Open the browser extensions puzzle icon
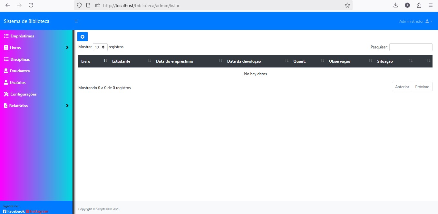 click(x=419, y=5)
